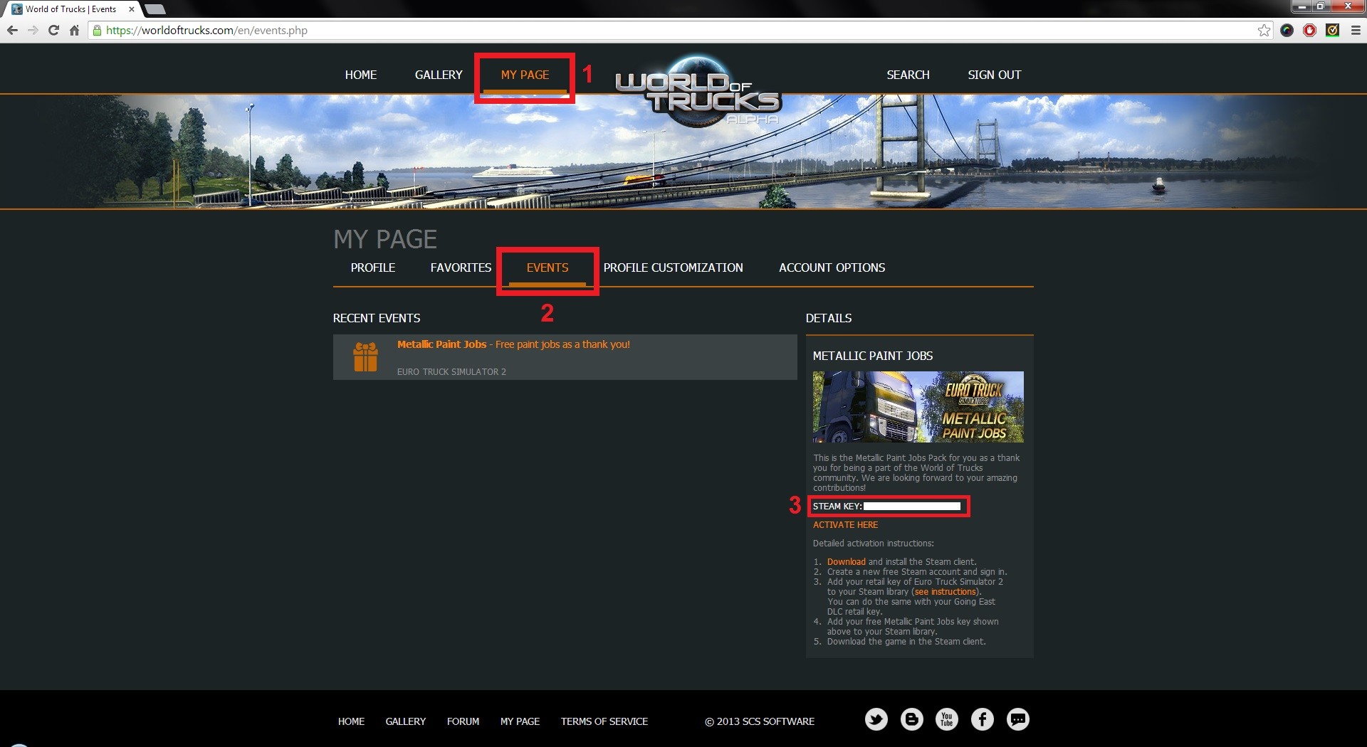Click the Steam key field
1367x747 pixels.
click(x=912, y=507)
